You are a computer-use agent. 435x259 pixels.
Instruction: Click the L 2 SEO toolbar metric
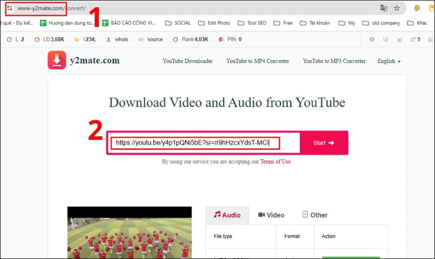[x=16, y=39]
